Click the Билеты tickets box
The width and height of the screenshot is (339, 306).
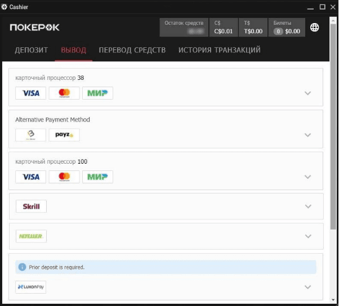coord(287,28)
